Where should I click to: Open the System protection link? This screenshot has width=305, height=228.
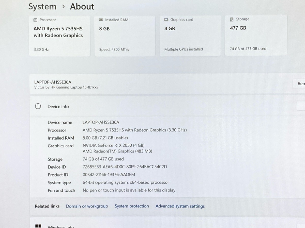tap(132, 206)
